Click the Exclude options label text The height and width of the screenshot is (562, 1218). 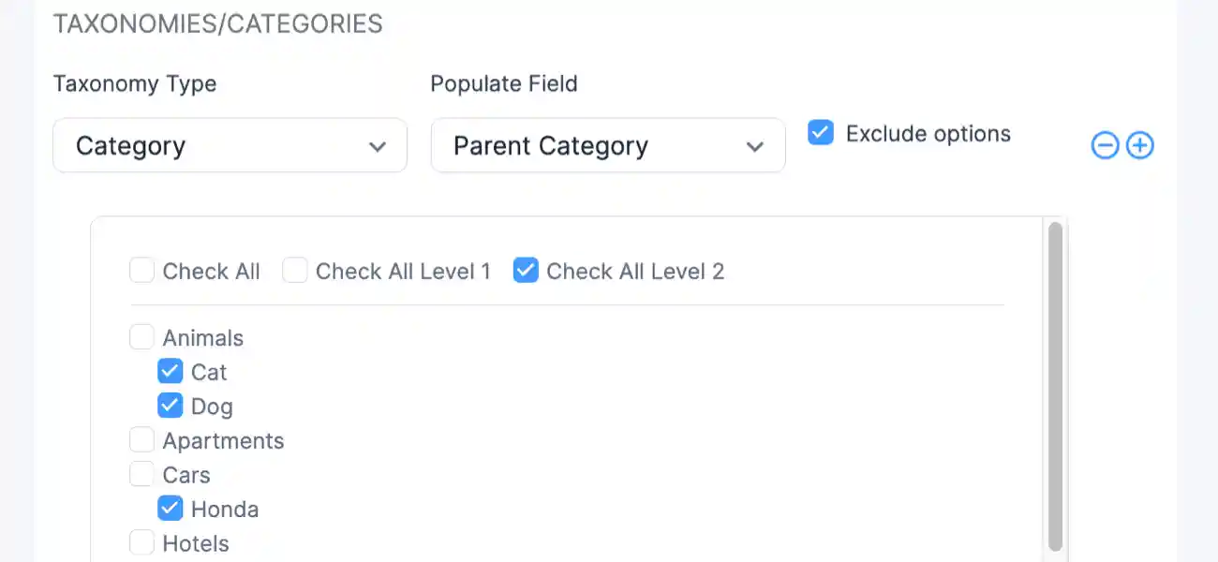[927, 133]
